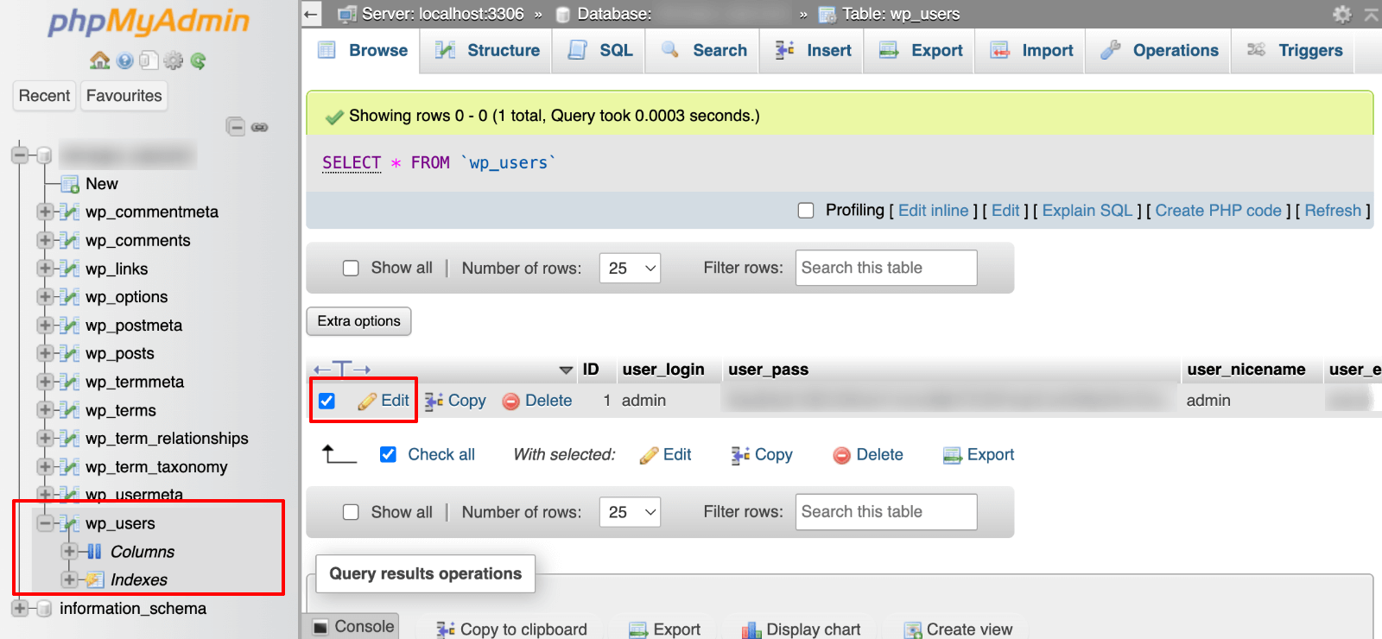Open the Triggers tab
The height and width of the screenshot is (639, 1382).
1293,50
